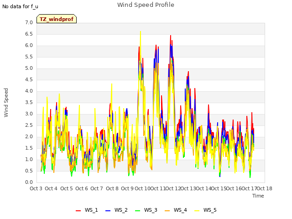Click the 1.0 y-axis tick label
This screenshot has width=292, height=219.
(29, 159)
